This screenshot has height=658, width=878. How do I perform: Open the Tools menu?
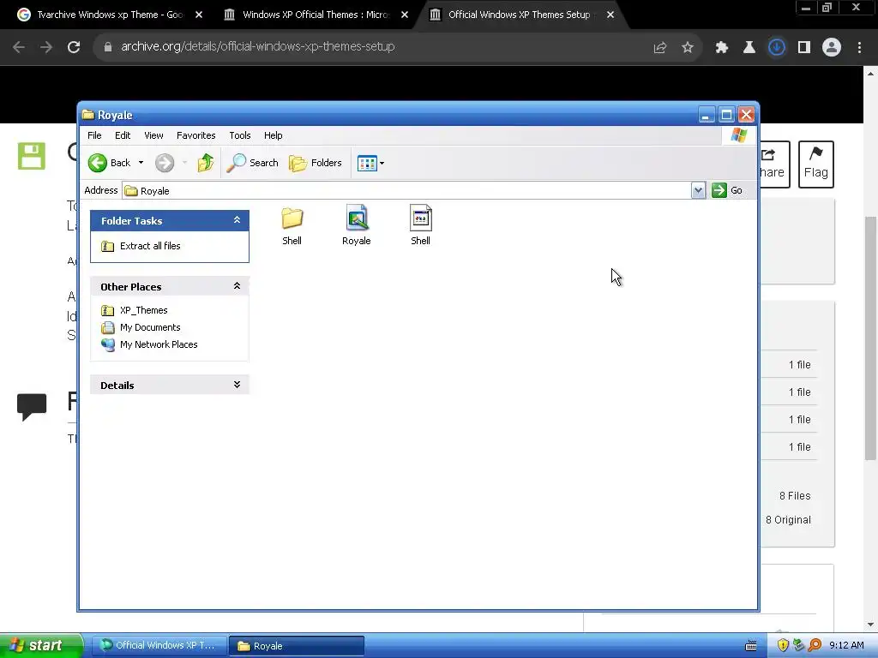click(x=240, y=135)
